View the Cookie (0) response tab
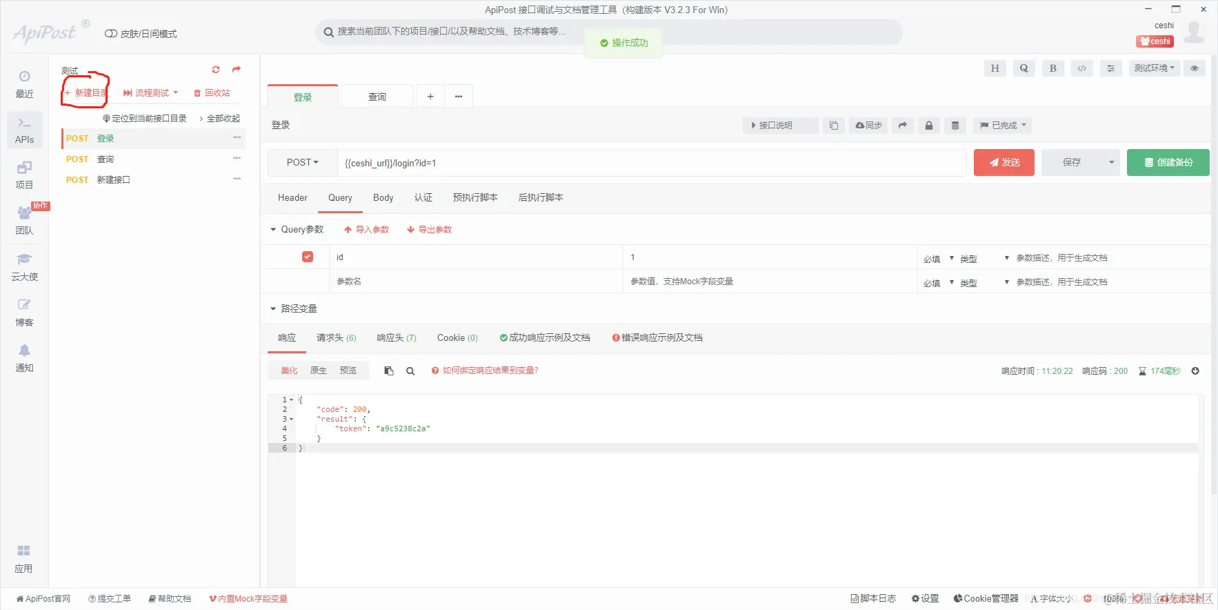This screenshot has height=610, width=1218. [x=457, y=338]
